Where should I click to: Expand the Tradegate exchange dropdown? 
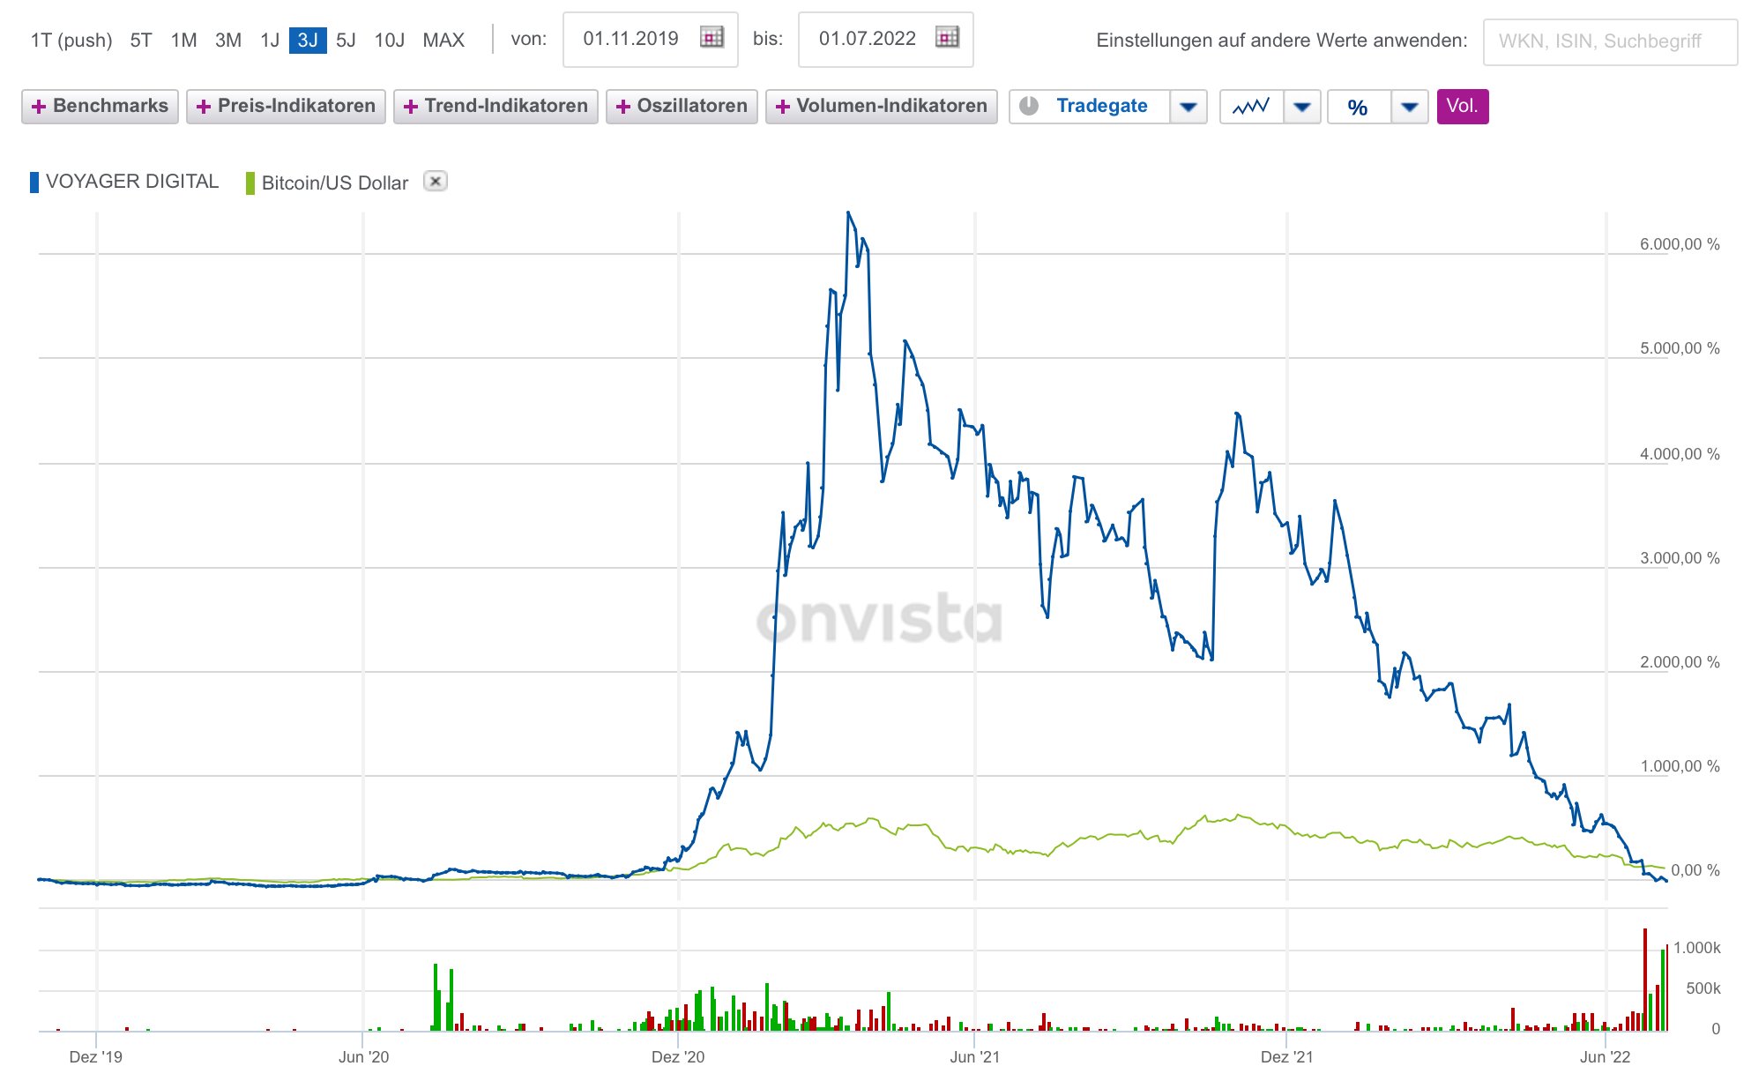pyautogui.click(x=1188, y=107)
